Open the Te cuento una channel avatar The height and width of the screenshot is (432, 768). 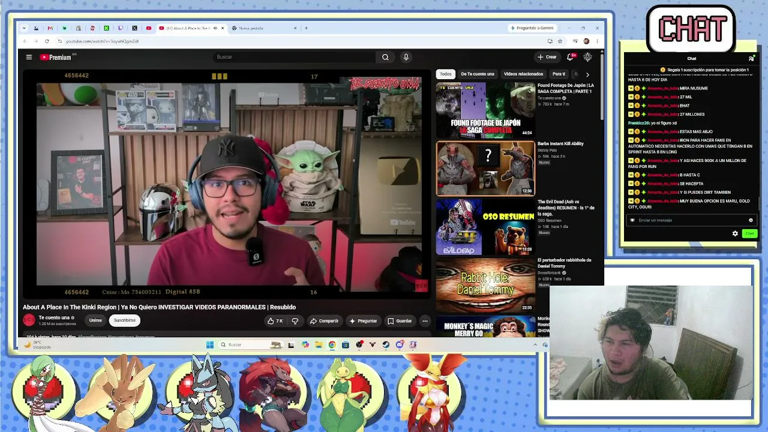29,320
